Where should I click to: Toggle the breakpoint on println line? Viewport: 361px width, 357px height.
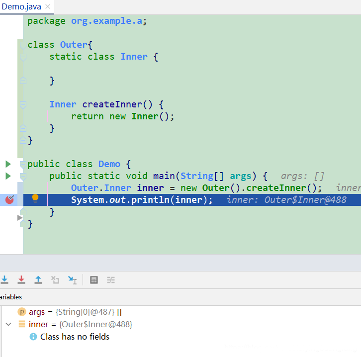(x=9, y=199)
